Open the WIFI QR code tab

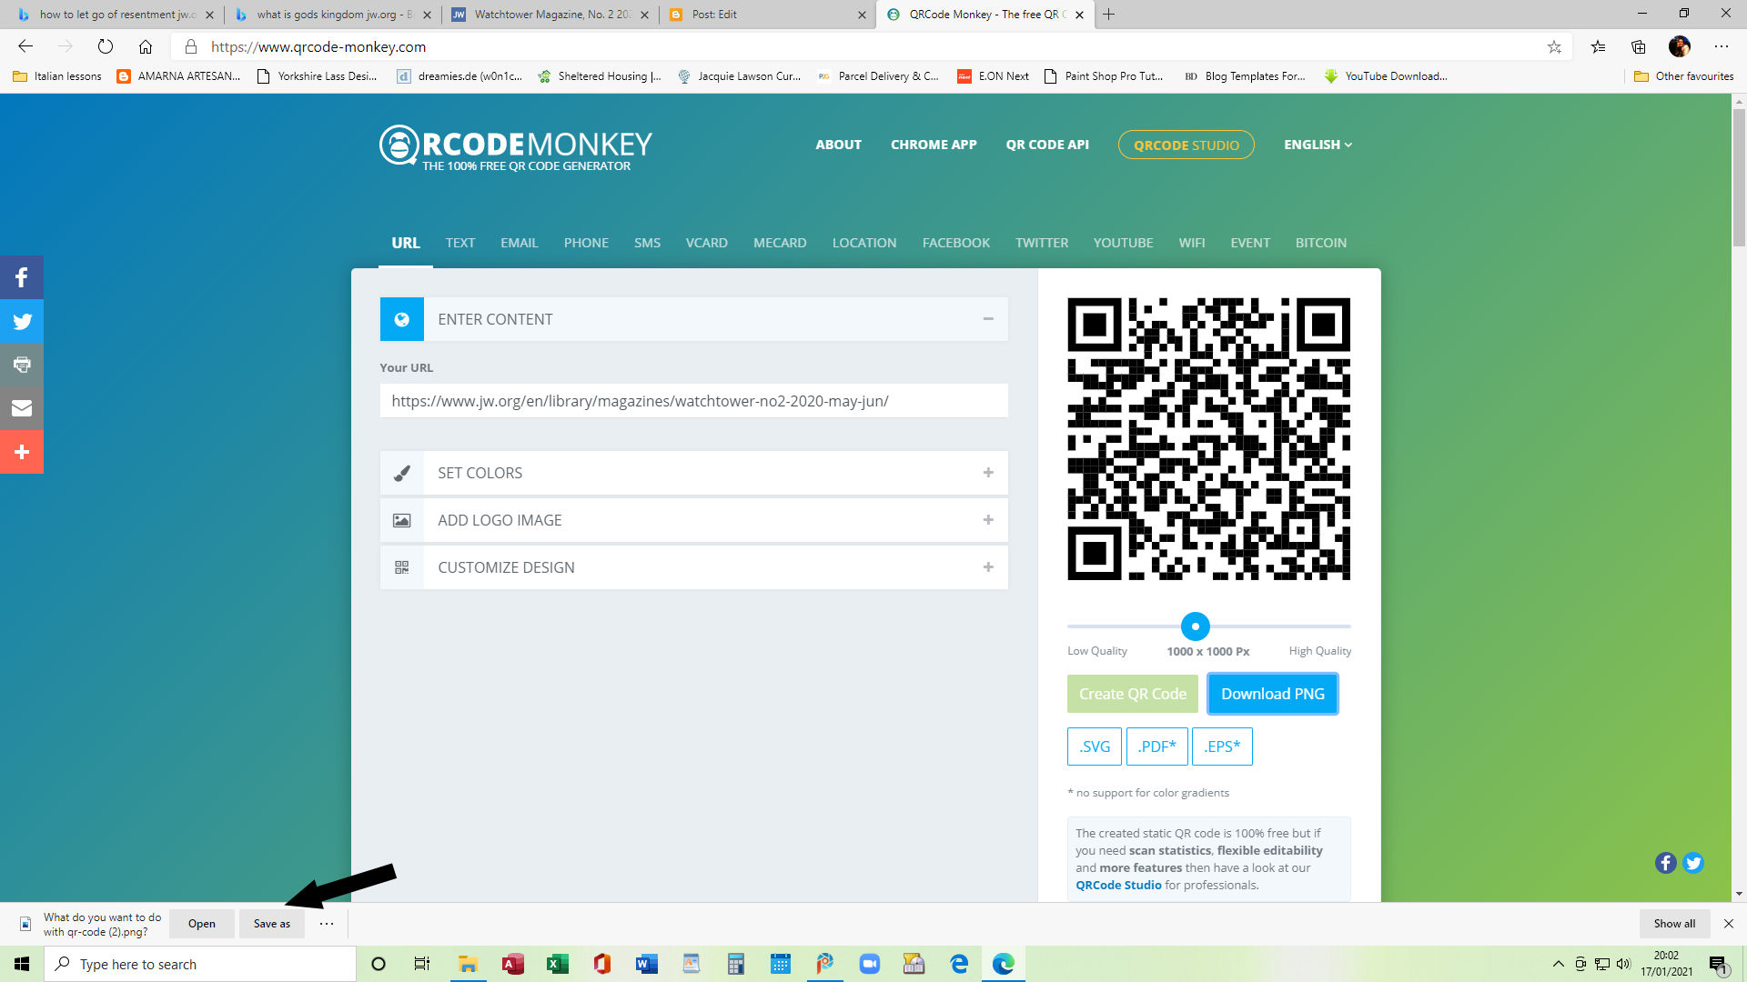click(x=1192, y=243)
